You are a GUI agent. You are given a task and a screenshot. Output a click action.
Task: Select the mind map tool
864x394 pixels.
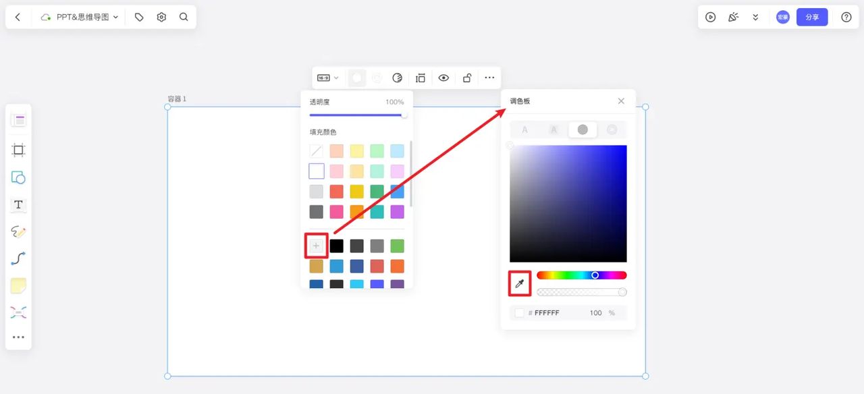18,312
